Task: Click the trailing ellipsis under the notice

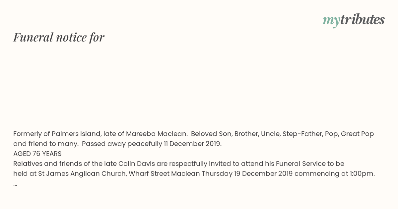Action: pos(15,184)
